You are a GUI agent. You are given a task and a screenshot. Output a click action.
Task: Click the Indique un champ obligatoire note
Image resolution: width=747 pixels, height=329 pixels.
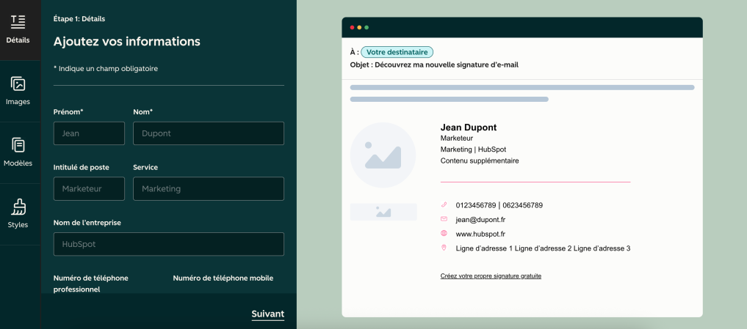[x=105, y=68]
